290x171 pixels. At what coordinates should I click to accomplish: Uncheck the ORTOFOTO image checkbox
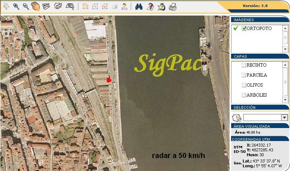(244, 28)
